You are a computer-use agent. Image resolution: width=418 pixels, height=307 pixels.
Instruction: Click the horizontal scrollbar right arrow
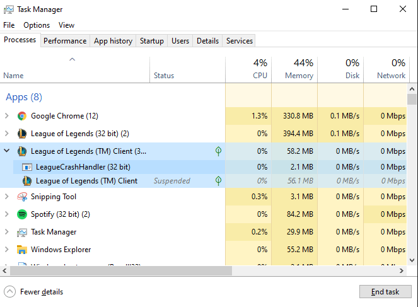402,271
